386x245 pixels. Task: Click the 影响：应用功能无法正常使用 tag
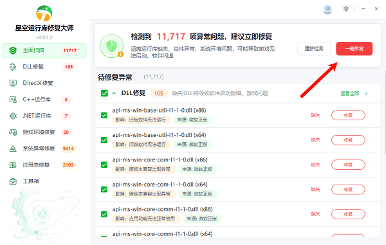(146, 219)
